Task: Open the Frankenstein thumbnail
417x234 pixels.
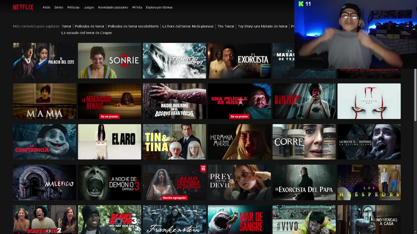Action: click(174, 219)
